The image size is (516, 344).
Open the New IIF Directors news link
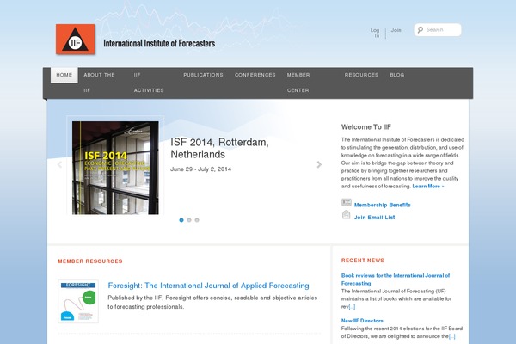[x=362, y=321]
